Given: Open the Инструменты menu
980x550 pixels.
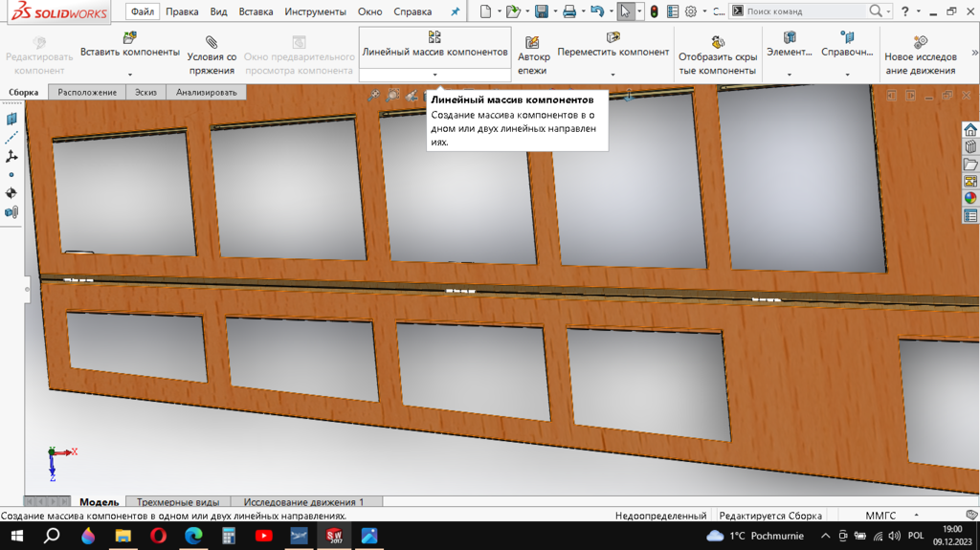Looking at the screenshot, I should [315, 12].
